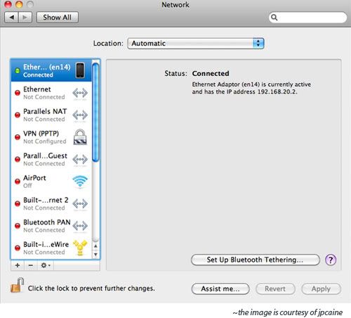
Task: Remove service with the minus button
Action: (x=30, y=265)
